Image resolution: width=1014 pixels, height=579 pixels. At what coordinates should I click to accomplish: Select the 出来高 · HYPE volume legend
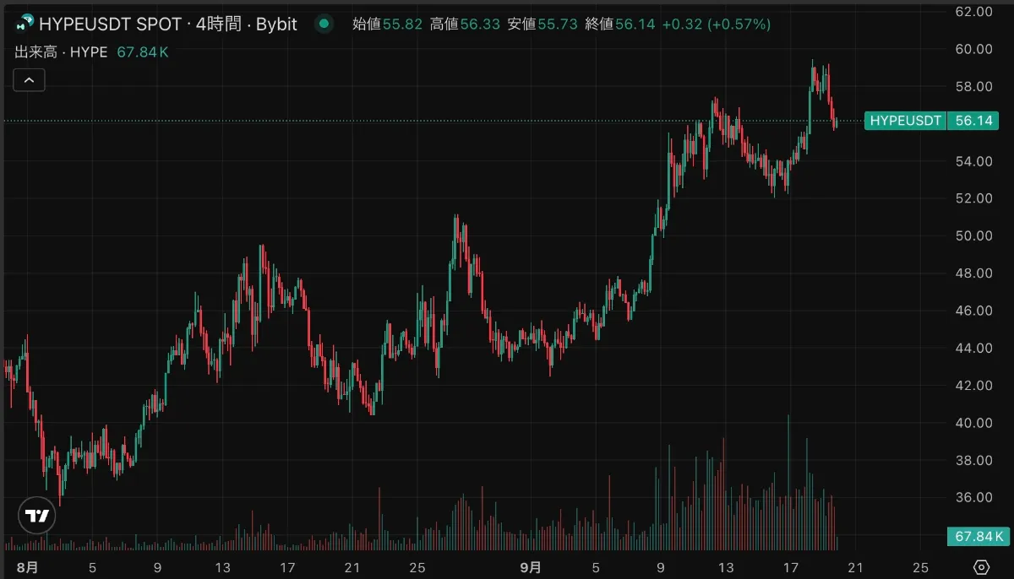click(61, 52)
